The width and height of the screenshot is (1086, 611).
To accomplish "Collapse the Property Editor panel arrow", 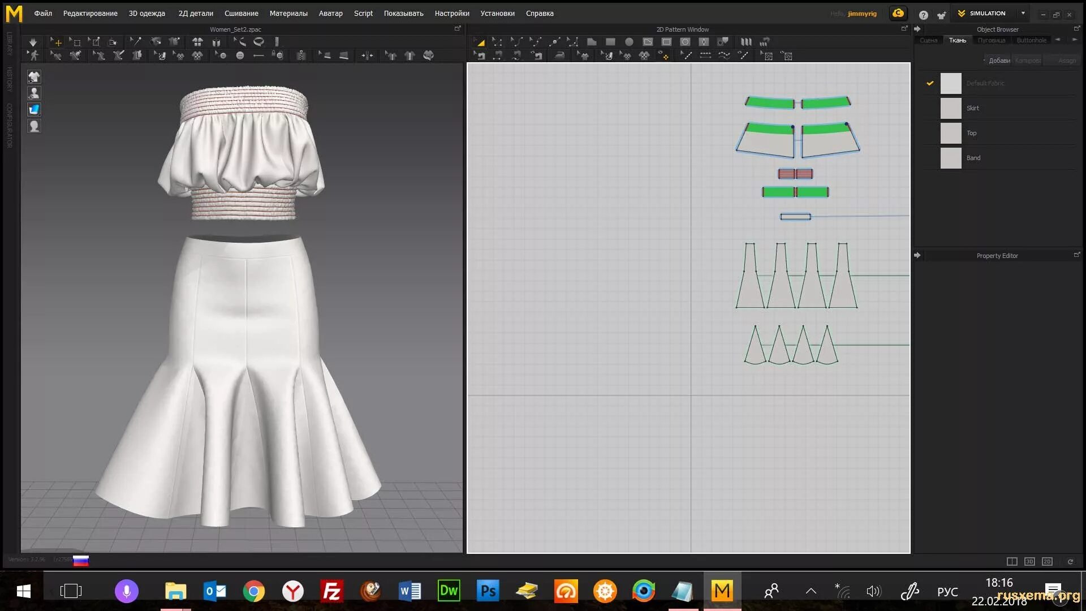I will coord(917,256).
